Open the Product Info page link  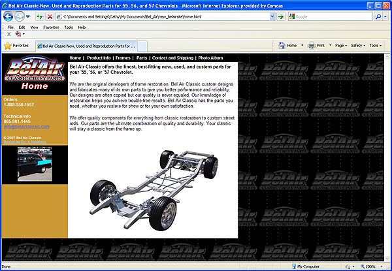[x=99, y=58]
